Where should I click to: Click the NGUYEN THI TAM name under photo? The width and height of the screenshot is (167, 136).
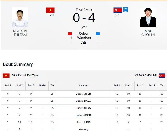pos(20,33)
